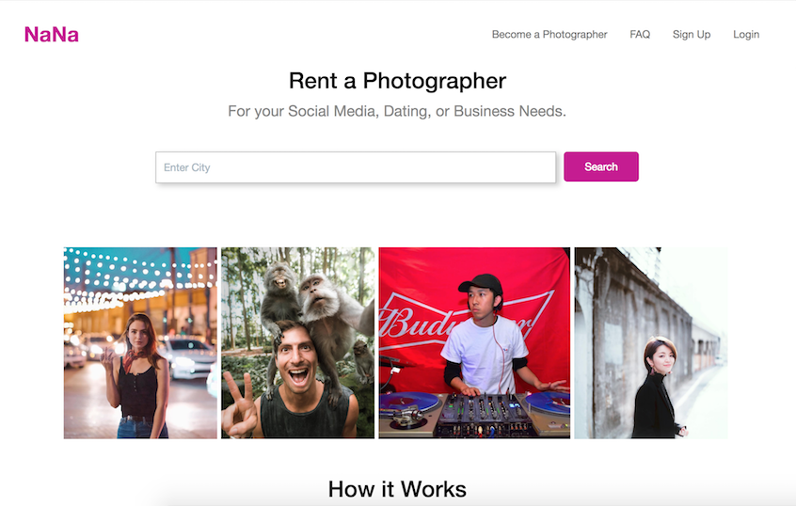Focus the Enter City search field
Image resolution: width=796 pixels, height=506 pixels.
point(356,167)
